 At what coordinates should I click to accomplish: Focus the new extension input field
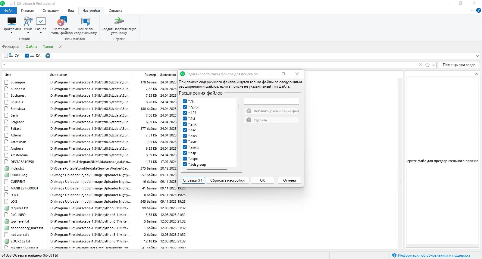pos(271,101)
